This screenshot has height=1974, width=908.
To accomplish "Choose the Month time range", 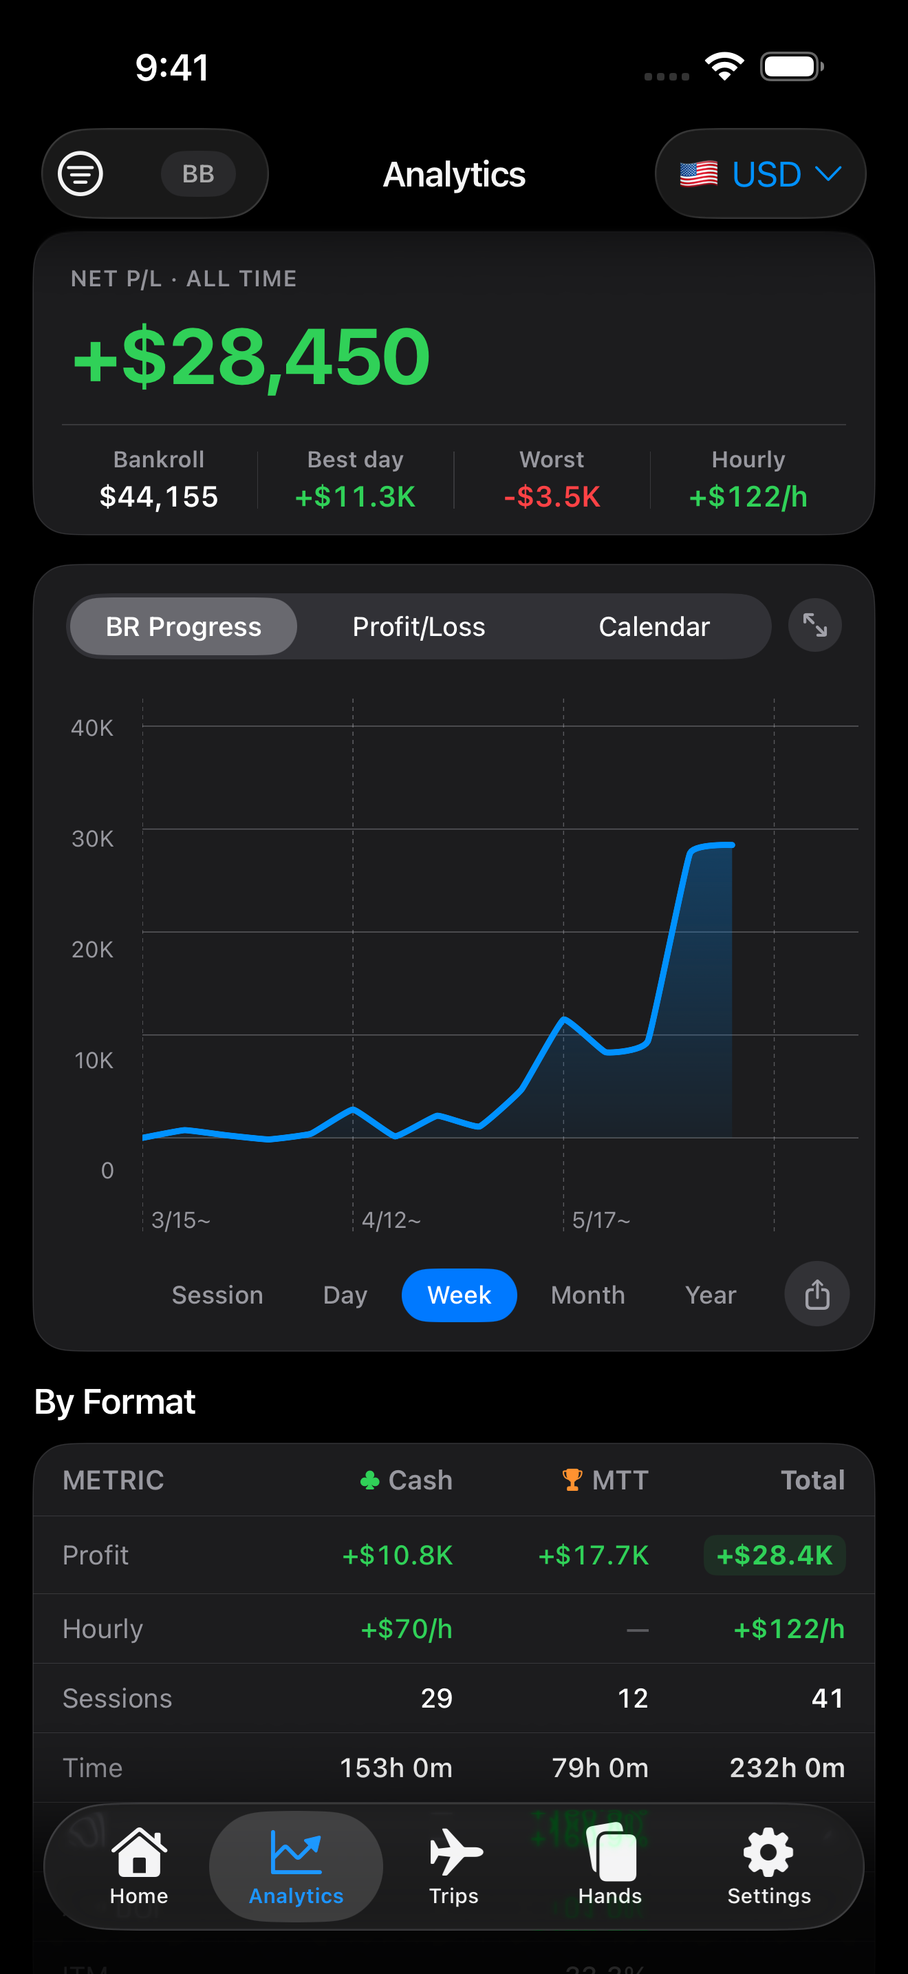I will [588, 1295].
